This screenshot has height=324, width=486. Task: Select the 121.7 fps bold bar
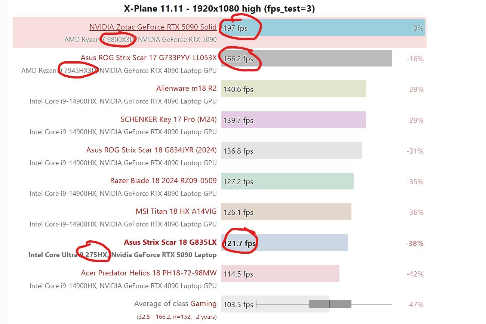click(284, 243)
